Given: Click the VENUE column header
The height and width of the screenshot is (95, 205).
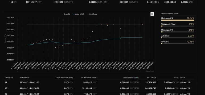Looking at the screenshot, I should (183, 78).
